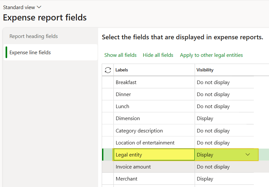Click the Invoice amount label cell

154,167
